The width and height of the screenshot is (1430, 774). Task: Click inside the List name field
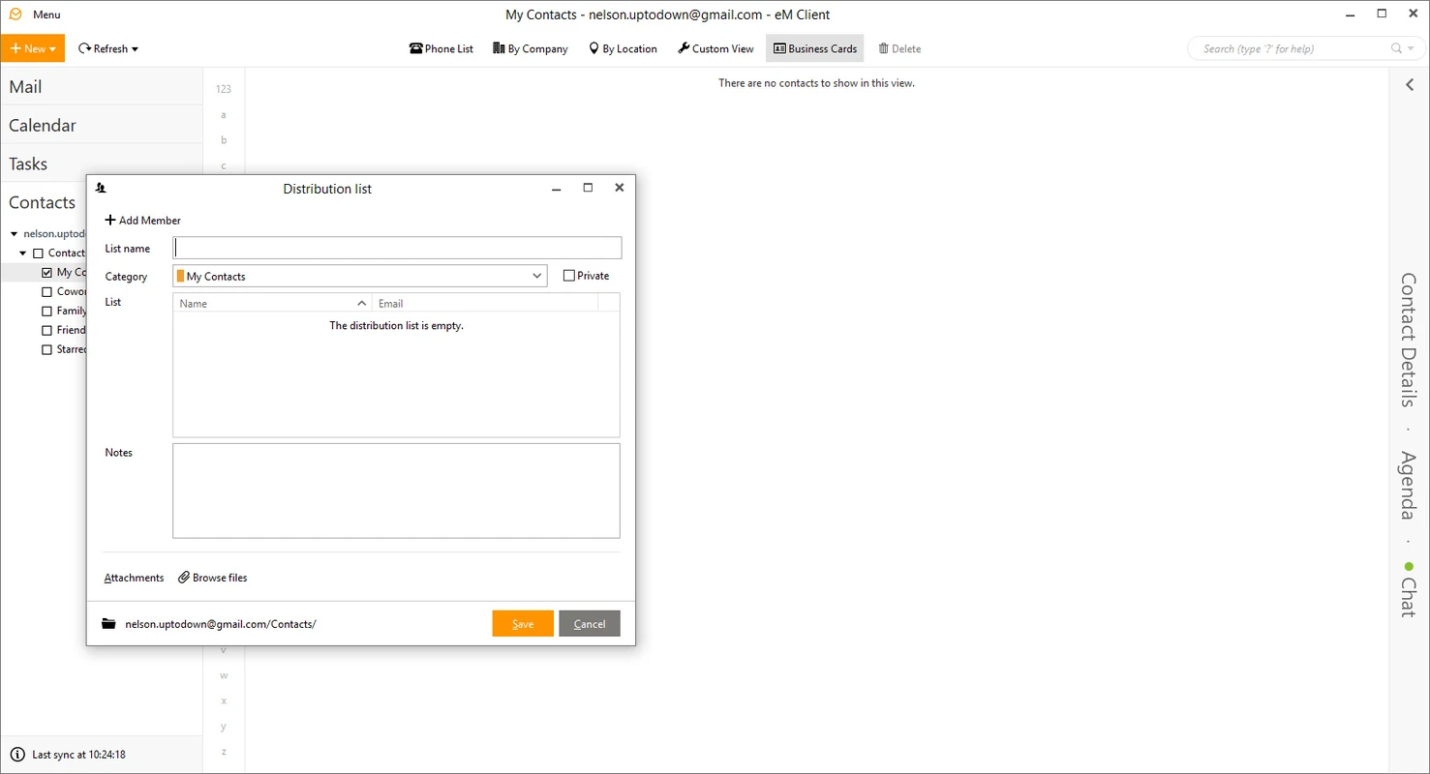(x=396, y=247)
